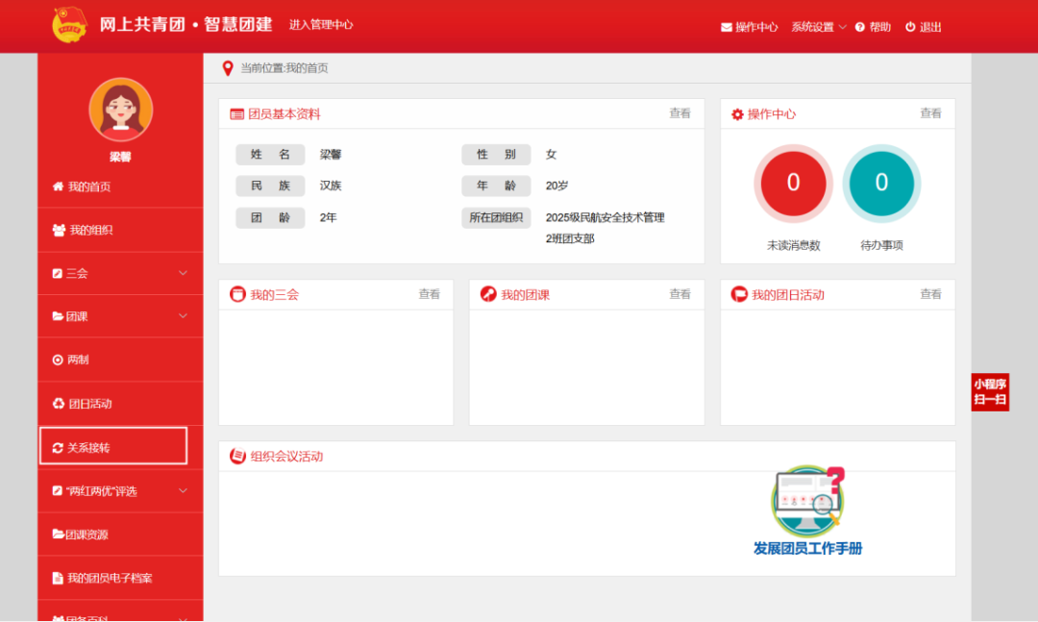Viewport: 1038px width, 622px height.
Task: Open the 小程序 扫一扫 side button
Action: [x=990, y=392]
